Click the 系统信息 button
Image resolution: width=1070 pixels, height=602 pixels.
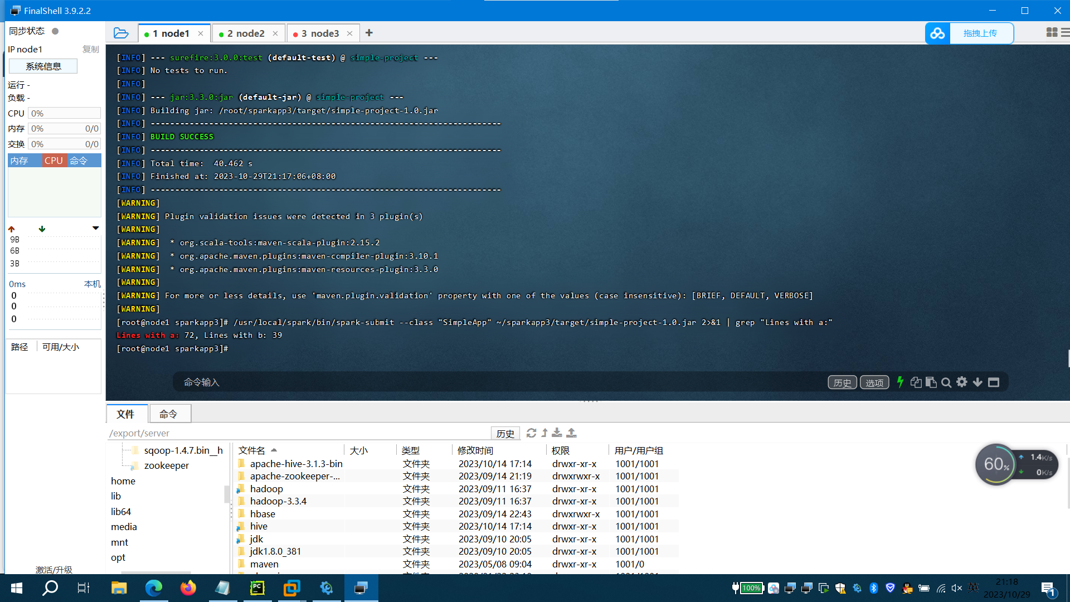tap(43, 66)
